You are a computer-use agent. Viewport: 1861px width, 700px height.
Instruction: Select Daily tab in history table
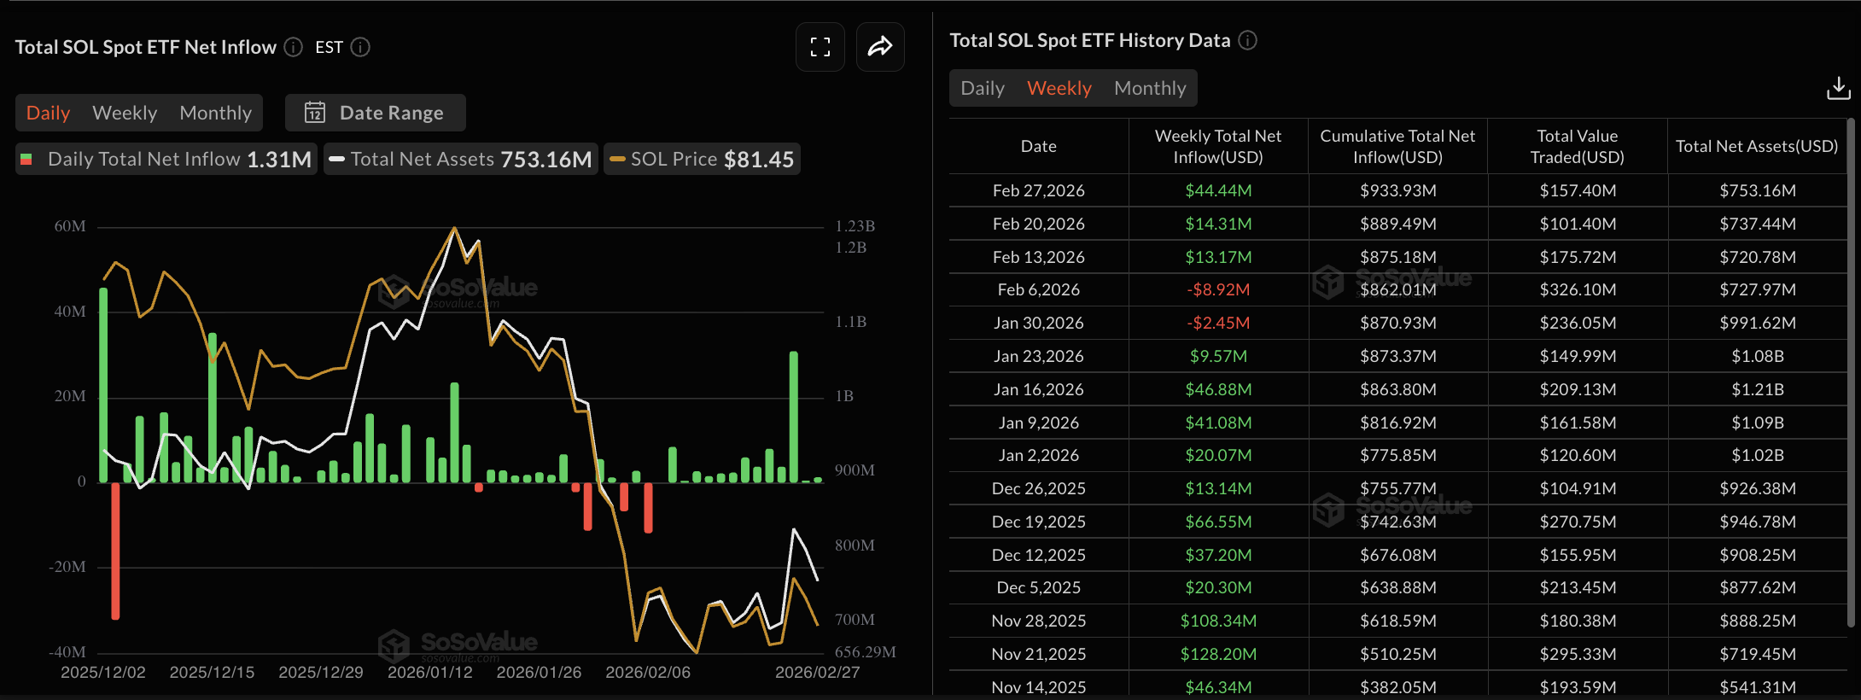(x=982, y=88)
